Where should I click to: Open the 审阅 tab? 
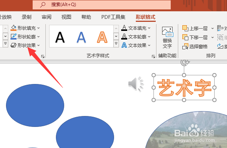[47, 17]
